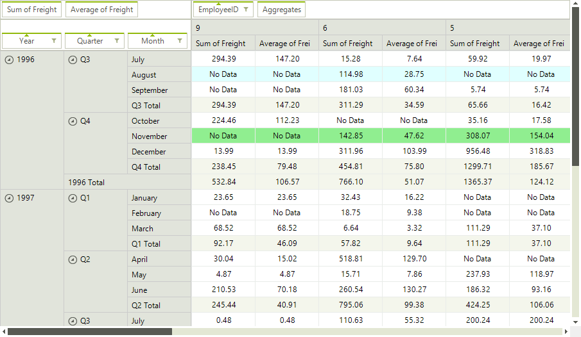Viewport: 581px width, 337px height.
Task: Click cell value 1365.37
Action: [478, 181]
